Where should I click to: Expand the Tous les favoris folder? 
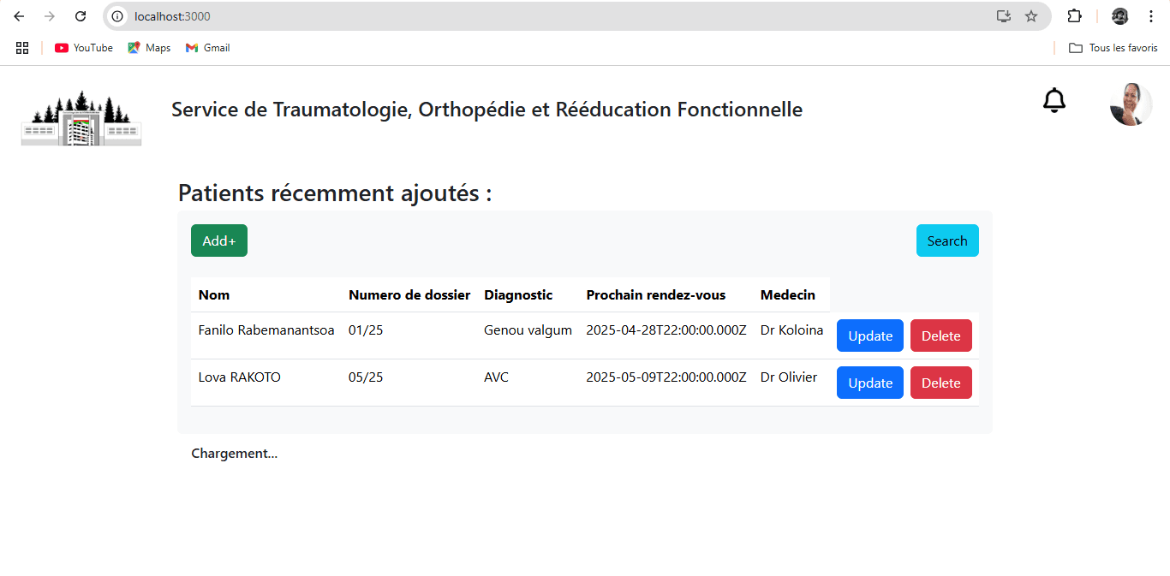[1113, 48]
